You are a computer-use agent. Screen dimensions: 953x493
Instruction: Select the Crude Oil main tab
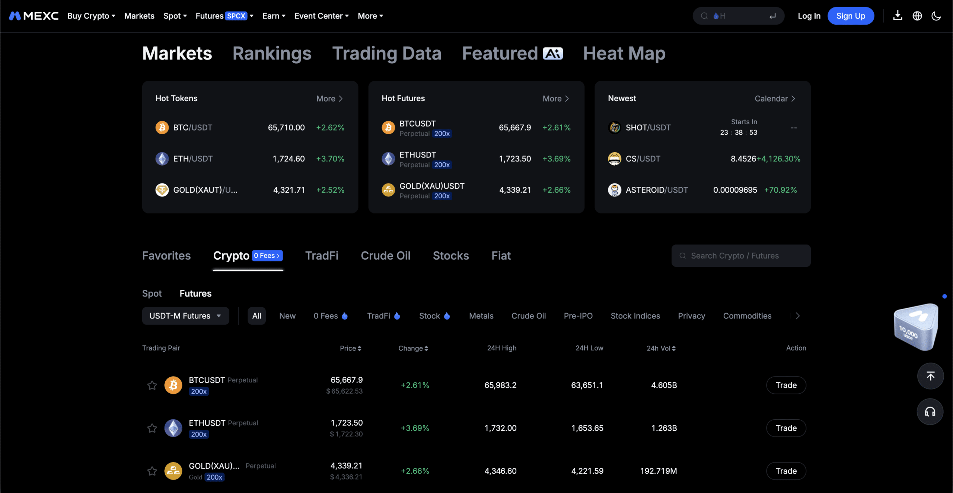coord(386,256)
